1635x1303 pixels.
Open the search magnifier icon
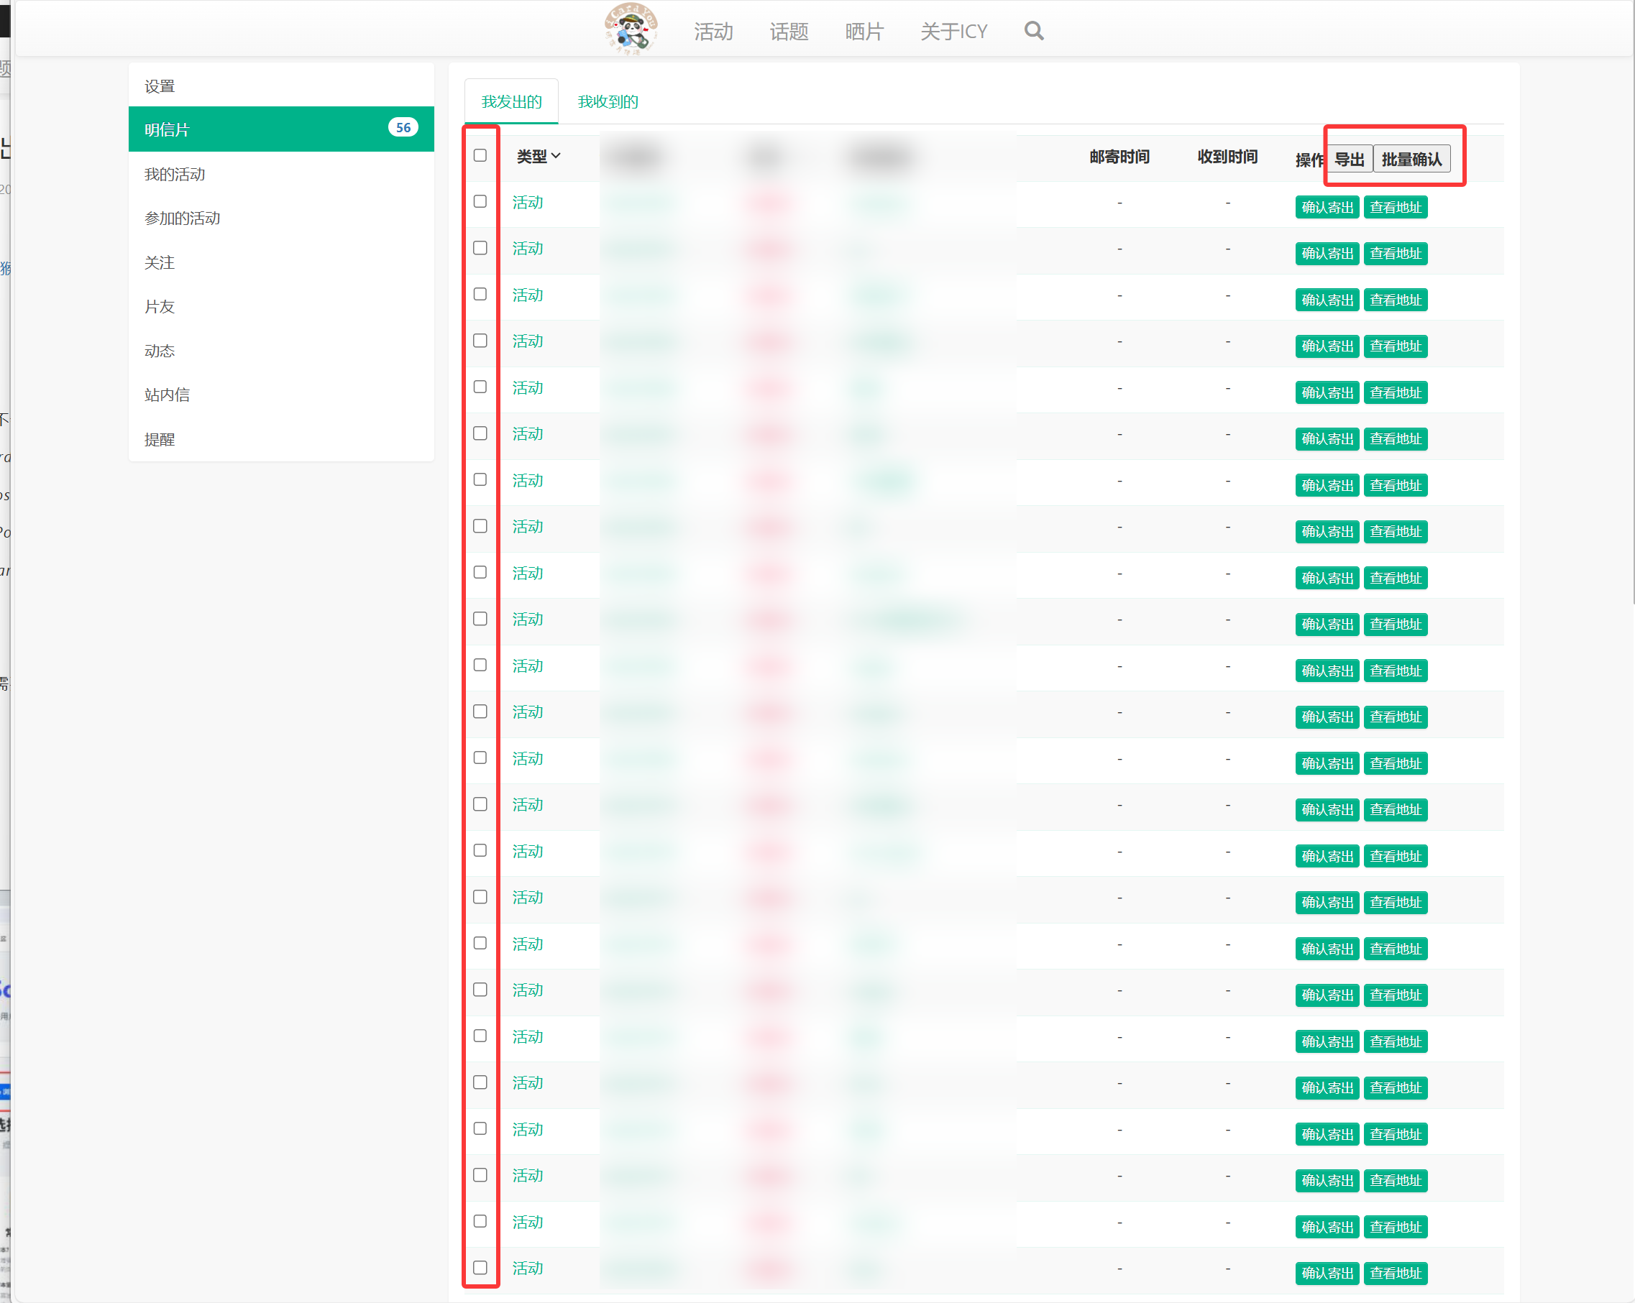click(x=1033, y=31)
